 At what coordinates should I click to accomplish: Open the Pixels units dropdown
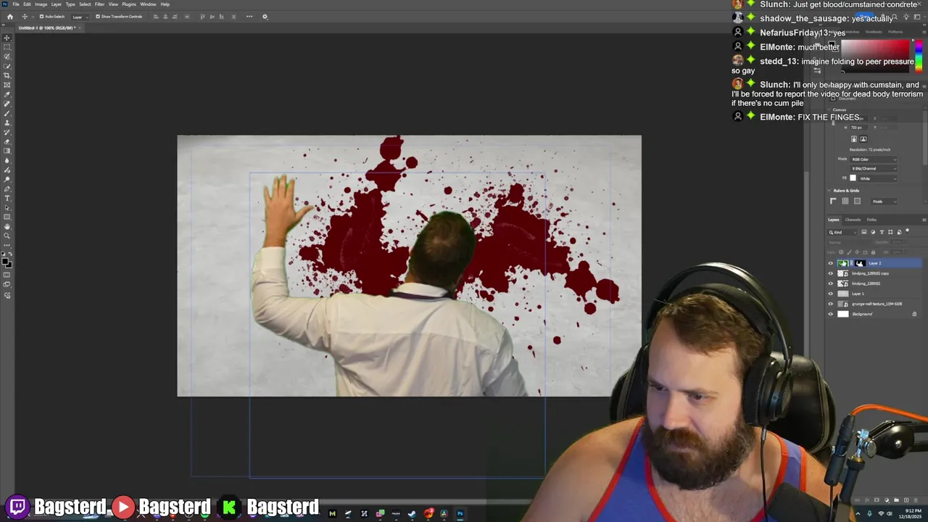(x=884, y=202)
